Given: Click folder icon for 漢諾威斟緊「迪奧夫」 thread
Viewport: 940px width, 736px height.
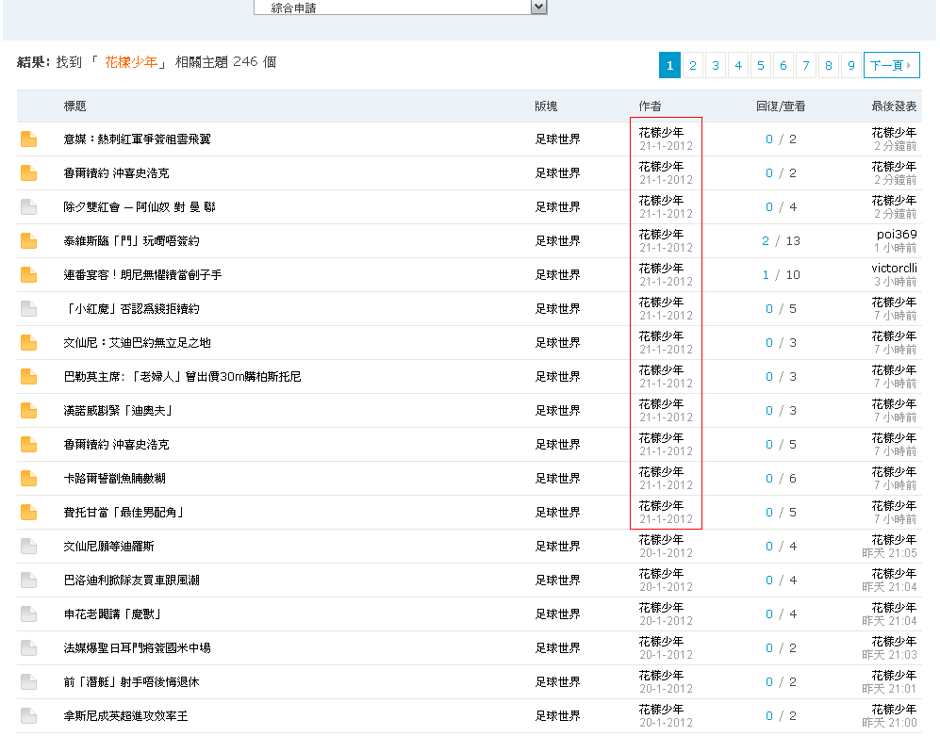Looking at the screenshot, I should point(29,411).
